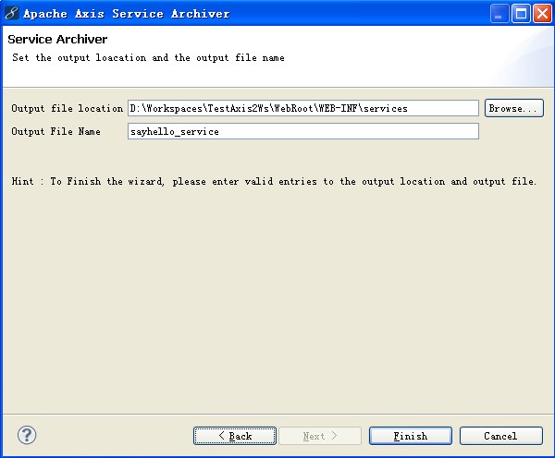555x458 pixels.
Task: Go back with the Back button
Action: [235, 436]
